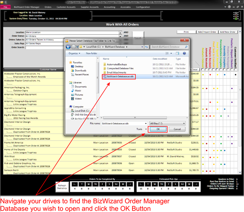Screen dimensions: 244x212
Task: Open the All files (*.*) type dropdown
Action: [167, 123]
